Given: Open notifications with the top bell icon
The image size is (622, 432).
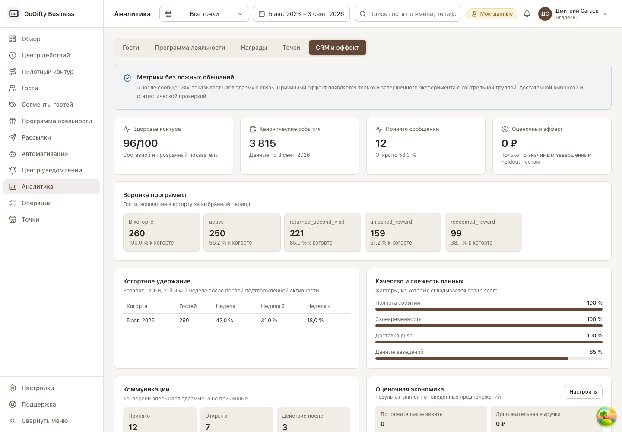Looking at the screenshot, I should 527,14.
